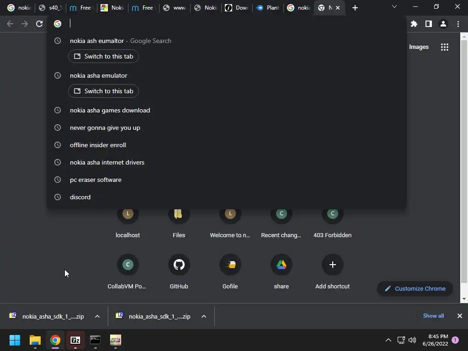
Task: Switch to the s40_5 tab
Action: [x=51, y=8]
